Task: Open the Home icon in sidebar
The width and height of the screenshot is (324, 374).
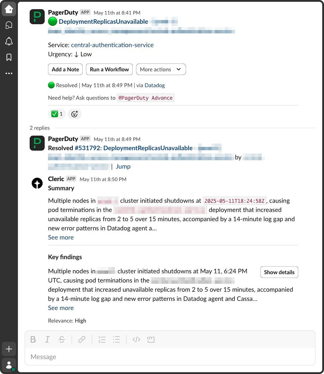Action: tap(9, 9)
